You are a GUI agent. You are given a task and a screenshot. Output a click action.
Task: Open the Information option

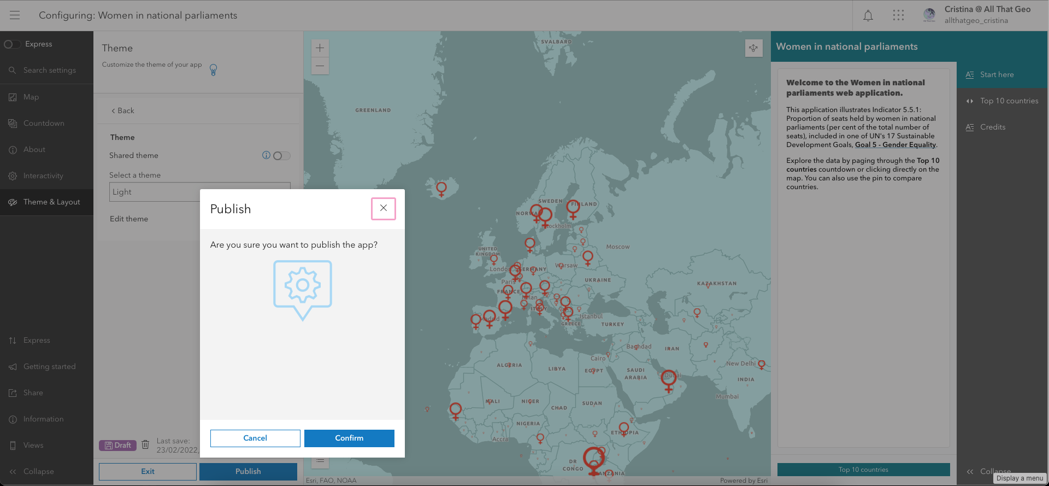[46, 419]
